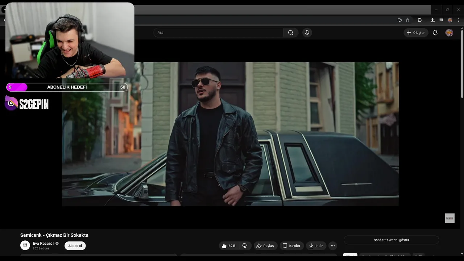Click the video player frame
The width and height of the screenshot is (464, 261).
pyautogui.click(x=230, y=134)
